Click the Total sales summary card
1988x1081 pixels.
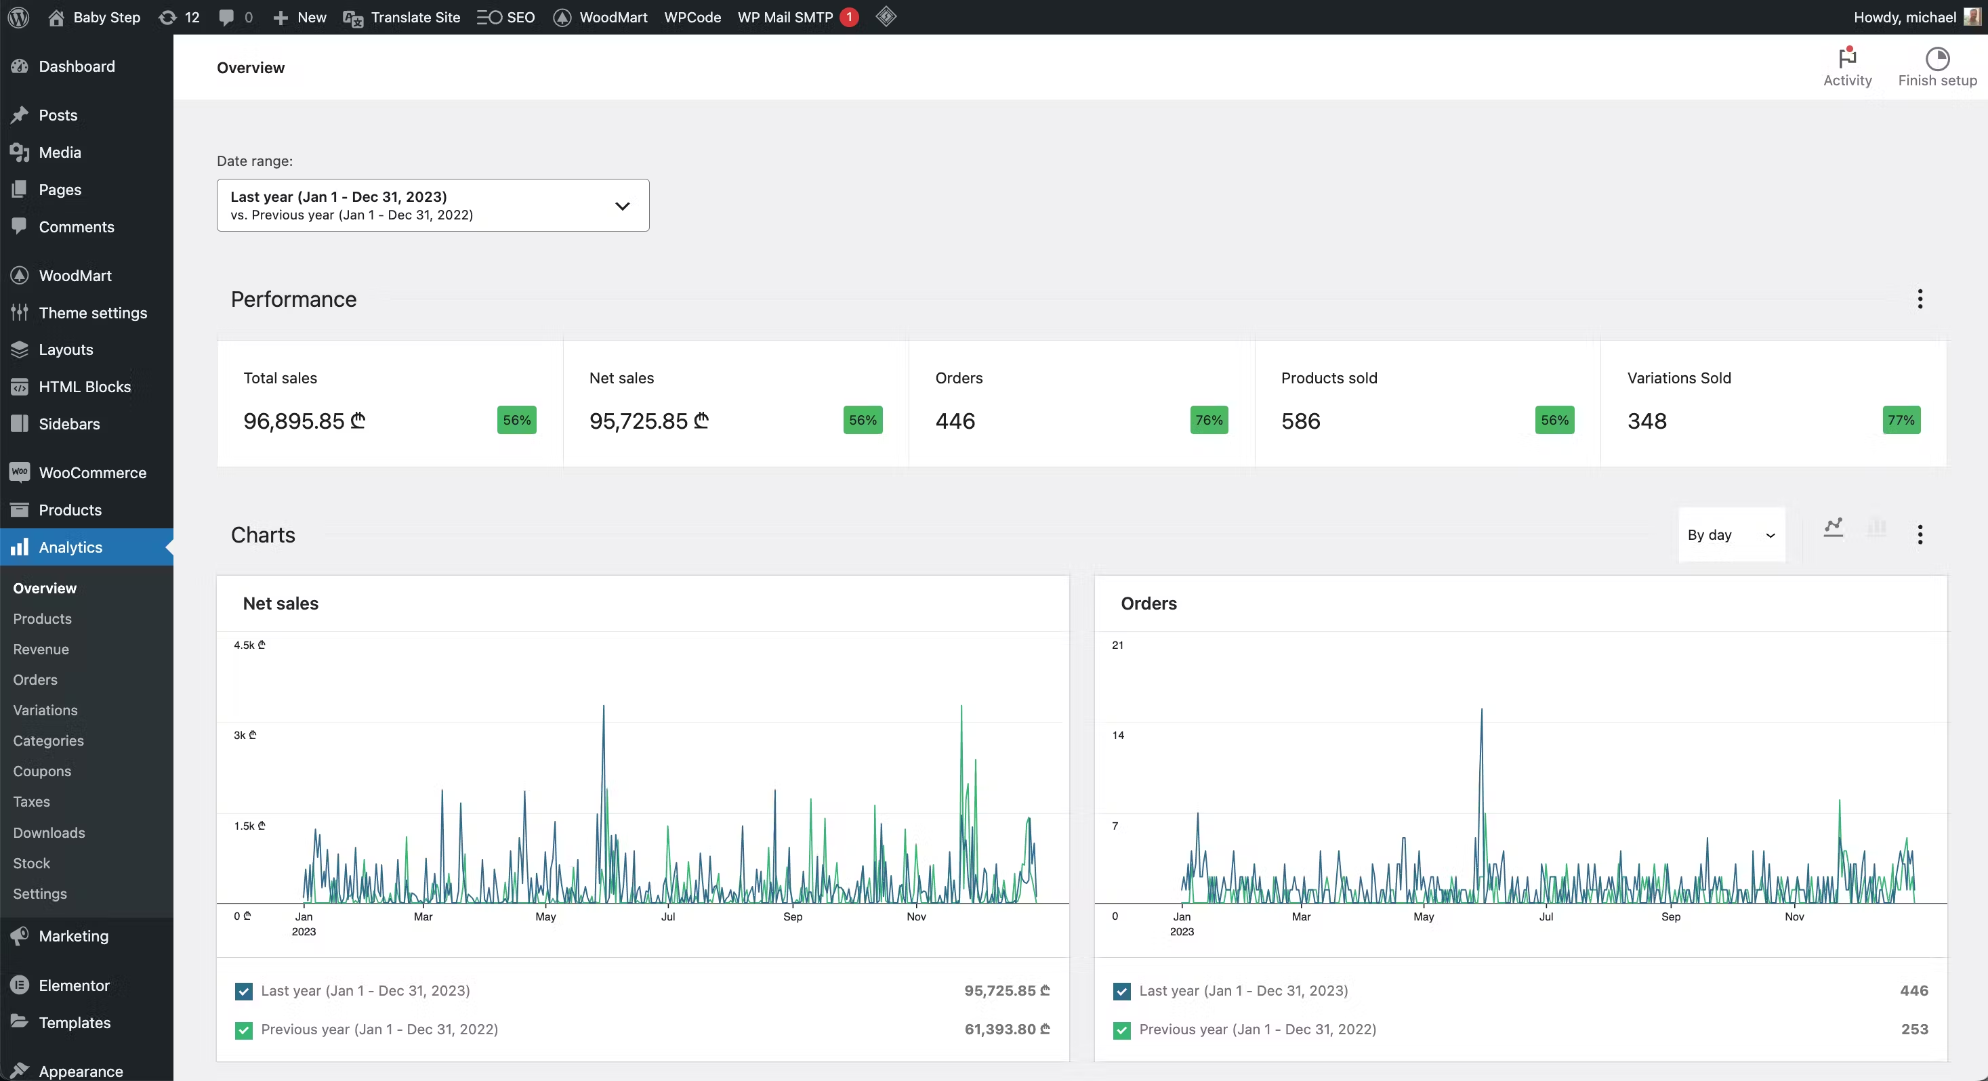(390, 403)
